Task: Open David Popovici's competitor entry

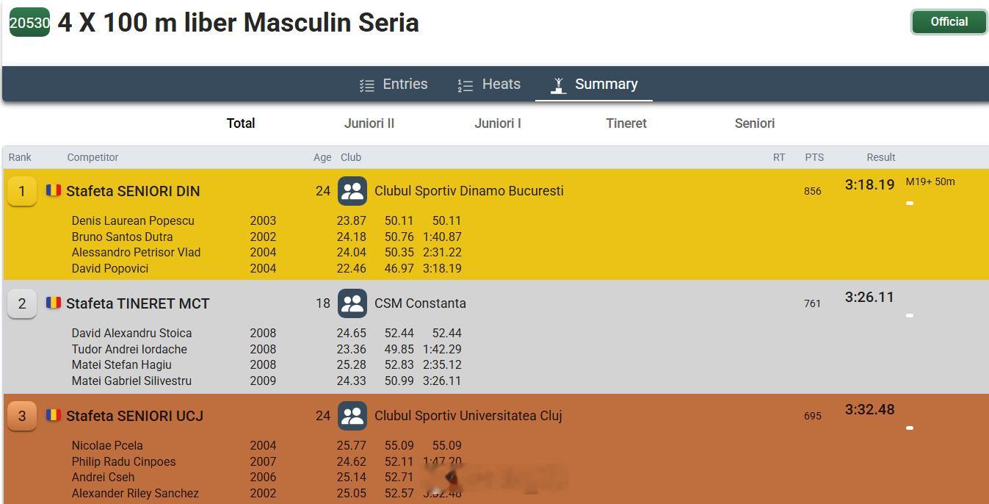Action: (x=110, y=268)
